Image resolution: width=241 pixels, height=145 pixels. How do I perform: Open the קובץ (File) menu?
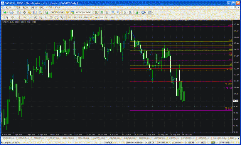(8, 7)
